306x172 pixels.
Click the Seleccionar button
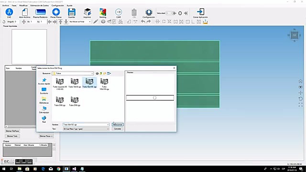(118, 124)
